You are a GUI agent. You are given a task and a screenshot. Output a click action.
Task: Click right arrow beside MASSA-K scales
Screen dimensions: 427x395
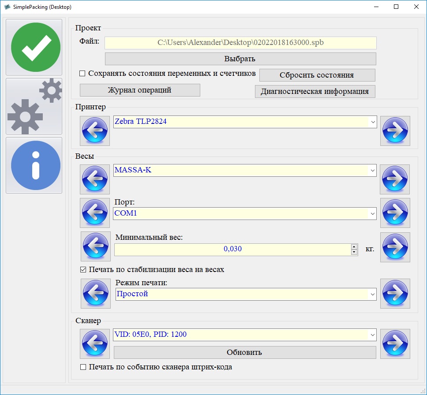[x=395, y=179]
